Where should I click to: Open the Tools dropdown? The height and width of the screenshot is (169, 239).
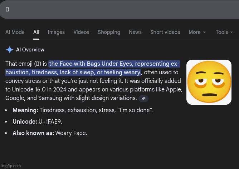pyautogui.click(x=224, y=32)
